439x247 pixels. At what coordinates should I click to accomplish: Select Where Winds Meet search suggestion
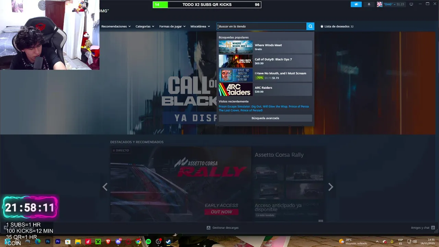tap(265, 47)
